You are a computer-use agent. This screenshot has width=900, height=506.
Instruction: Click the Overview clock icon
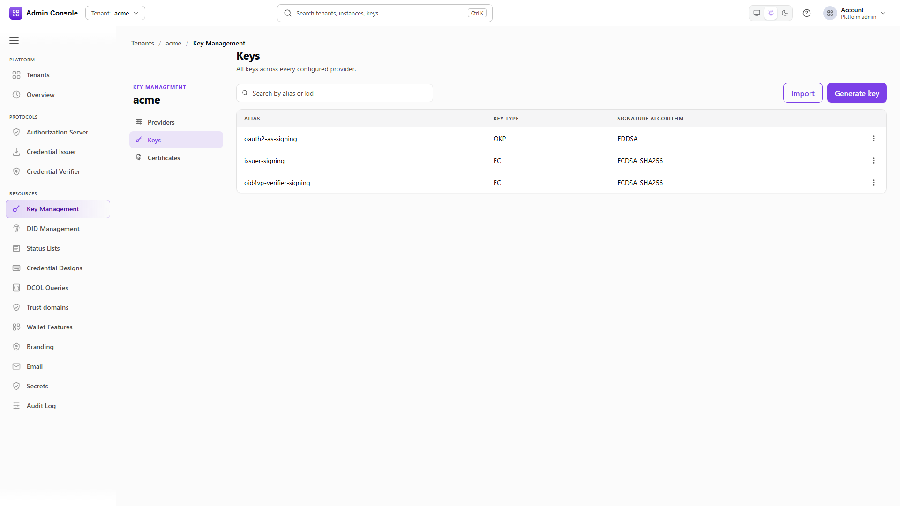coord(16,95)
